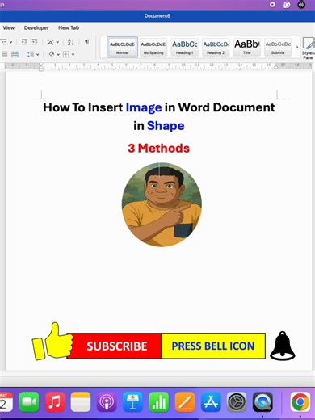Open App Store from the Dock
315x420 pixels.
(x=211, y=402)
